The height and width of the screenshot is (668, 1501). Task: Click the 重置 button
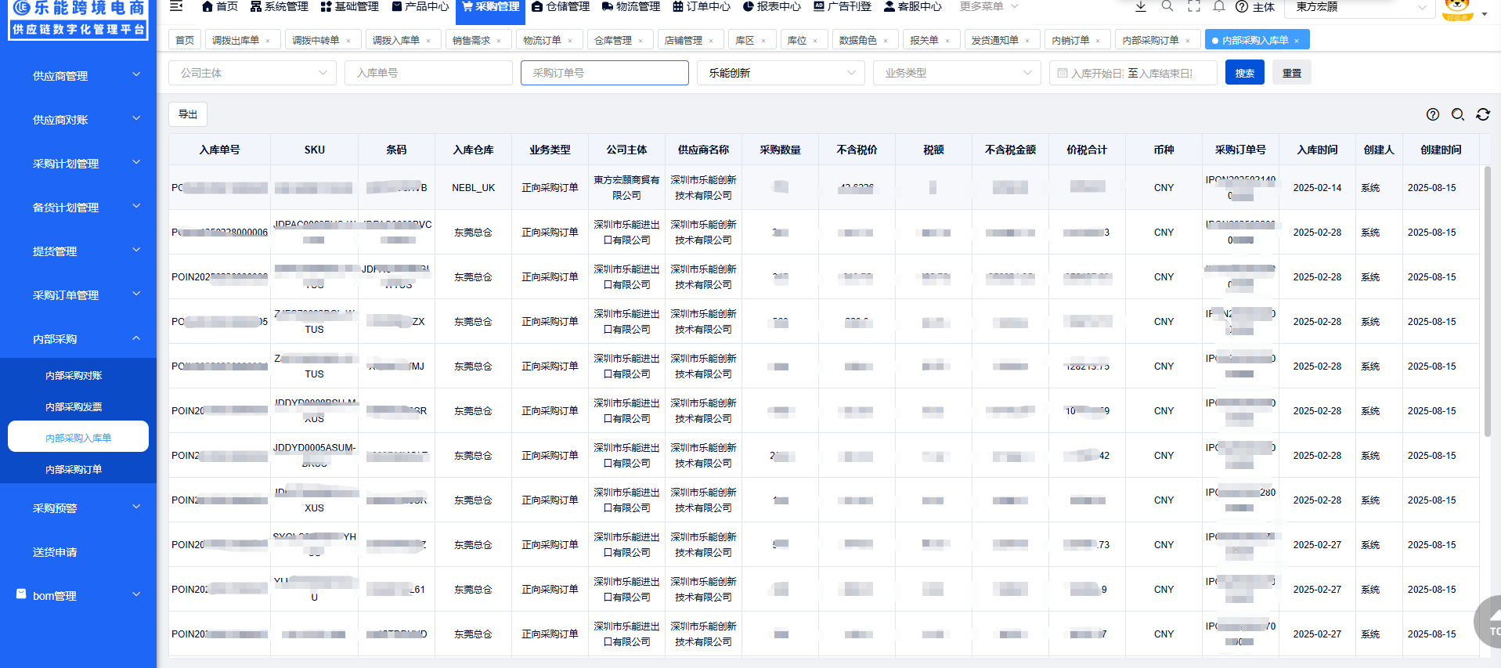coord(1292,73)
